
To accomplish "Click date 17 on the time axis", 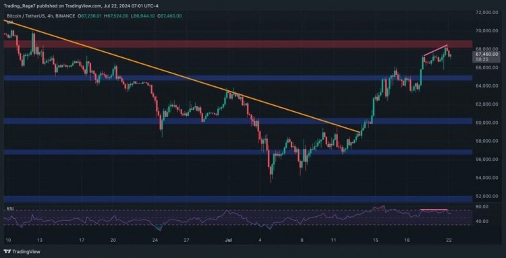I will pos(82,240).
